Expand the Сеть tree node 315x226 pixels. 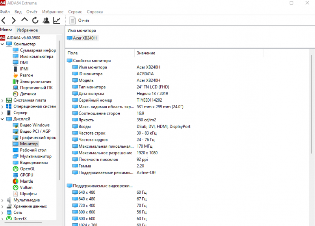(2, 213)
